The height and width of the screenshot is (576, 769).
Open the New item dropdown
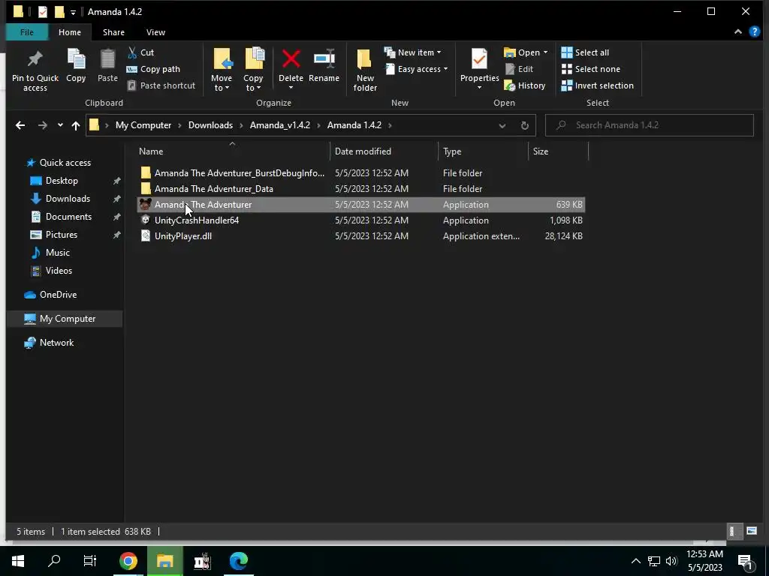pyautogui.click(x=439, y=52)
